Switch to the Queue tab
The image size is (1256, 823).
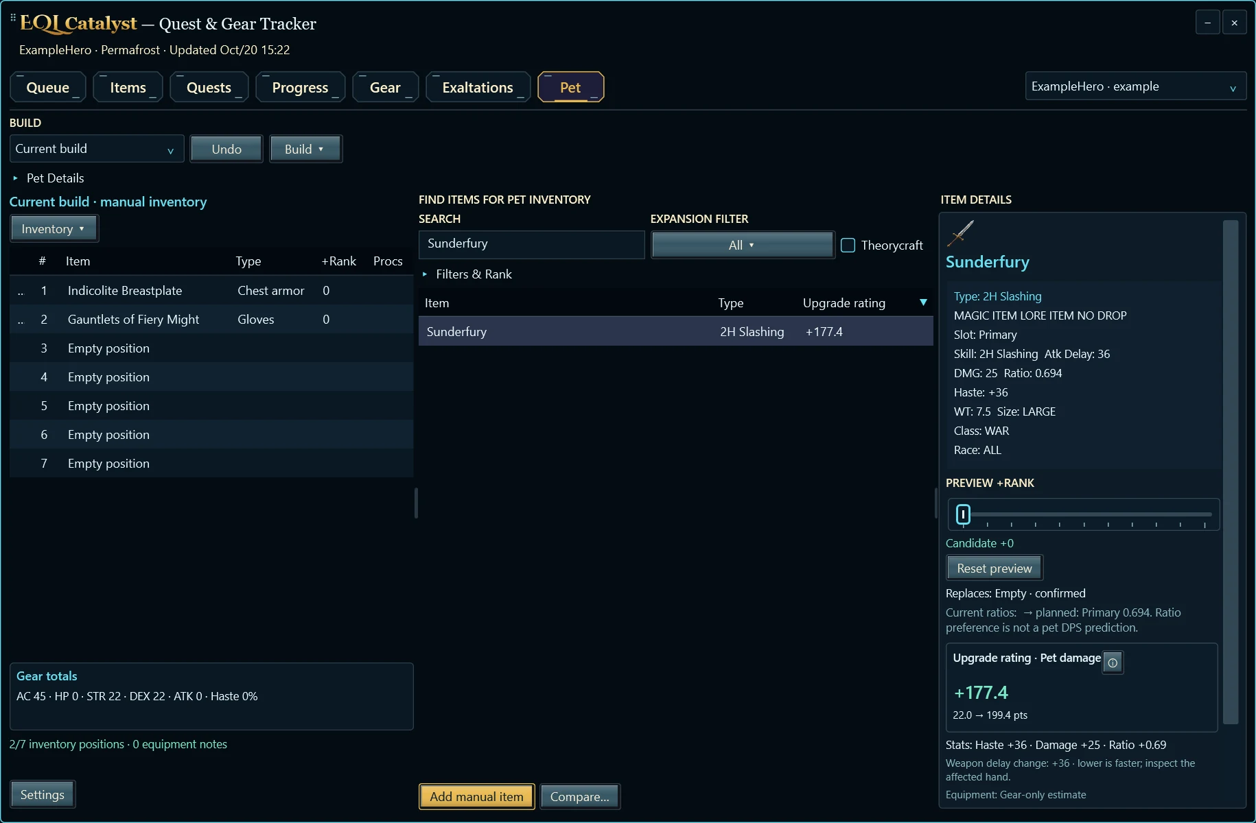tap(48, 87)
